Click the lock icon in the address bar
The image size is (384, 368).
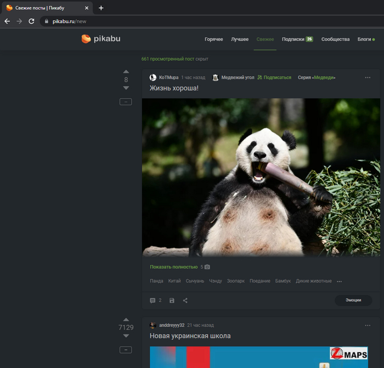click(x=47, y=21)
